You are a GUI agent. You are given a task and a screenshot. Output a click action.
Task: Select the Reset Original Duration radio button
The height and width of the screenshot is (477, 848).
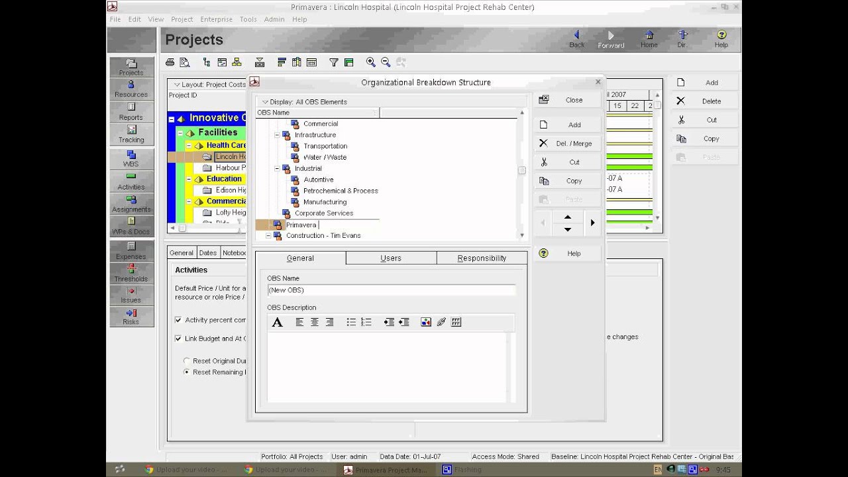click(x=187, y=361)
